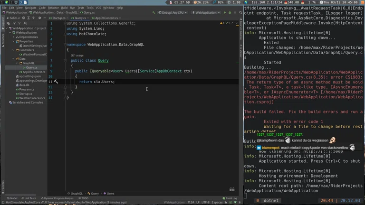Screen dimensions: 365x205
Task: Click the date and time in OS top bar
Action: click(339, 2)
